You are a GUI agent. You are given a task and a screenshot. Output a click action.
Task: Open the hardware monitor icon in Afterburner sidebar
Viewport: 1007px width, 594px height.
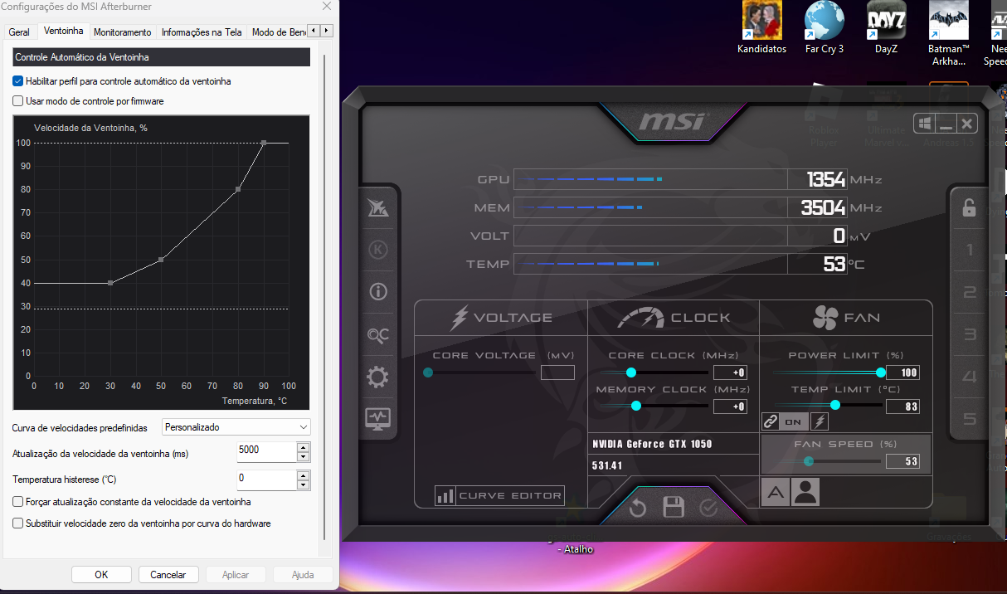pos(378,418)
